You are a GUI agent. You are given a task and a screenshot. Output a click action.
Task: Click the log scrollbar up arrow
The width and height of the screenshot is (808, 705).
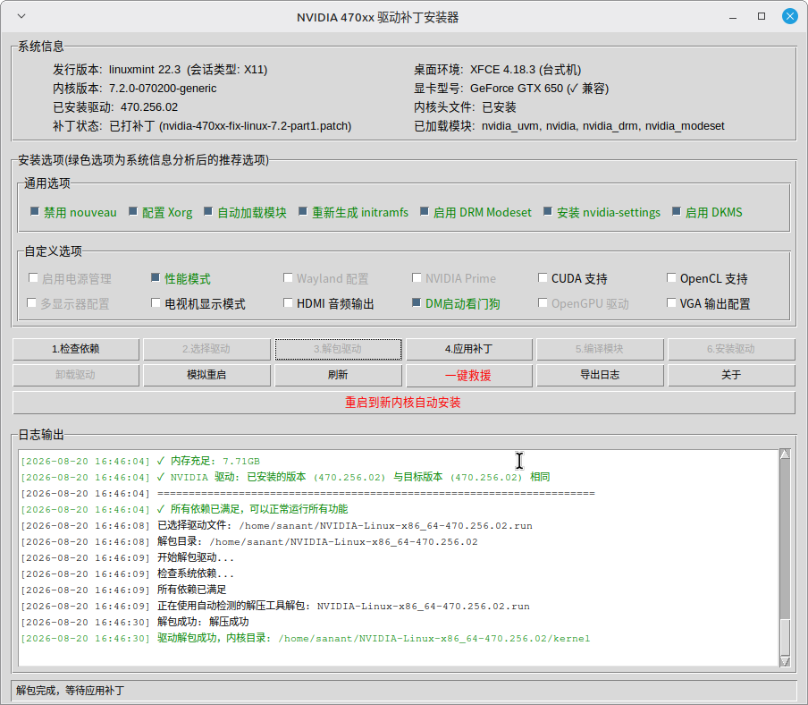coord(785,454)
